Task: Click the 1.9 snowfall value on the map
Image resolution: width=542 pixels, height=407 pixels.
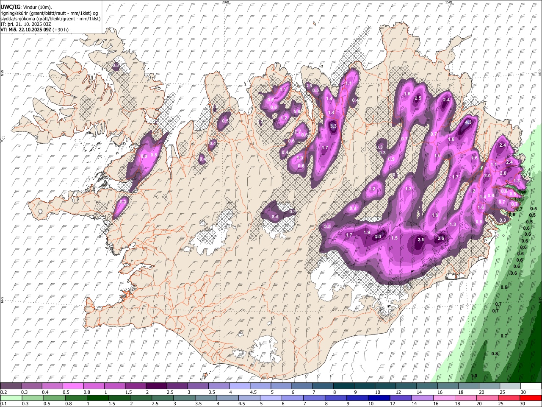Action: coord(367,232)
